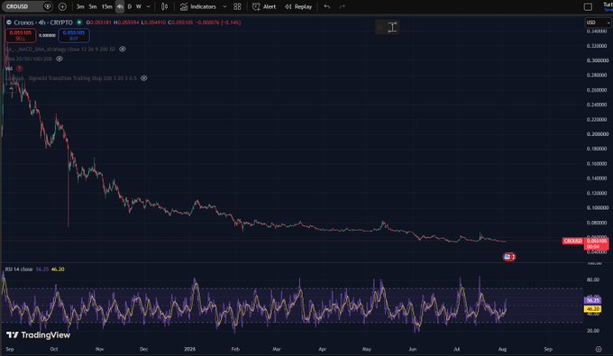613x356 pixels.
Task: Add a symbol with the plus button
Action: pyautogui.click(x=62, y=6)
